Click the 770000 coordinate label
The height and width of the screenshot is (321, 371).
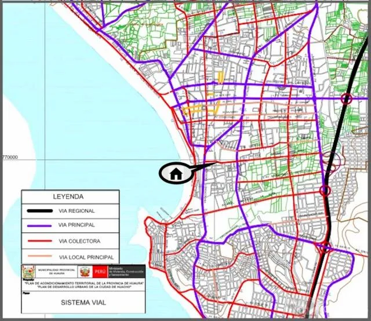(10, 157)
